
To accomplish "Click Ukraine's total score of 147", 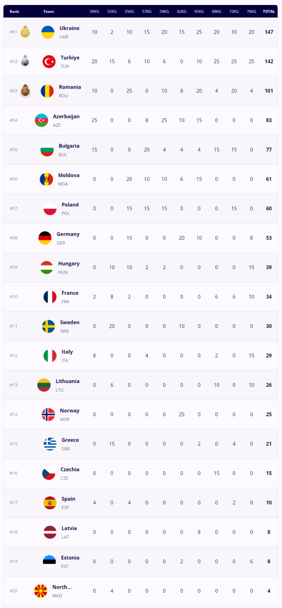I will [269, 32].
